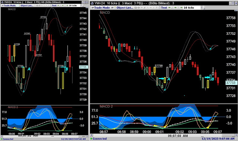
Task: Click the 16 ticks interval field, left chart
Action: [x=74, y=6]
